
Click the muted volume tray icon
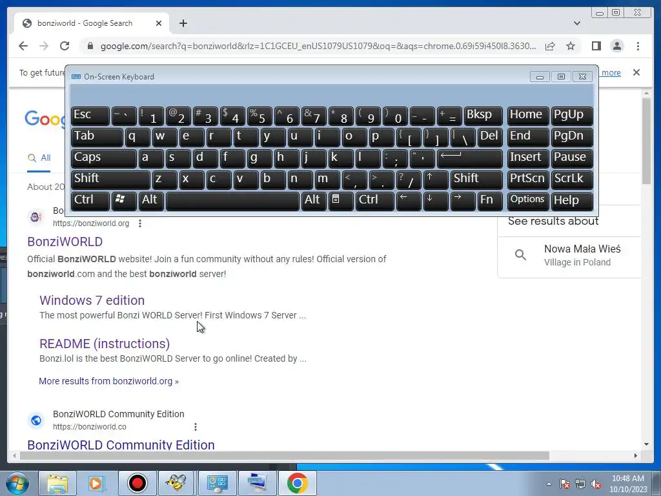tap(596, 484)
